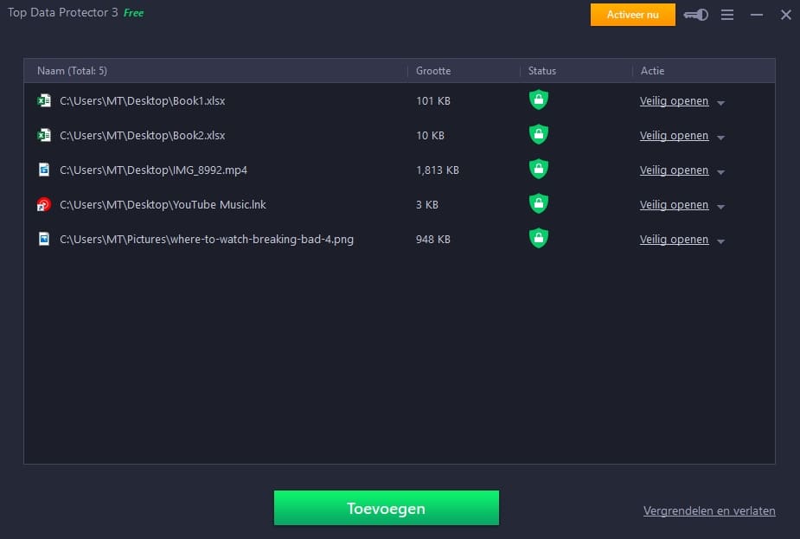Viewport: 800px width, 539px height.
Task: Click Veilig openen for Book2.xlsx
Action: [x=674, y=136]
